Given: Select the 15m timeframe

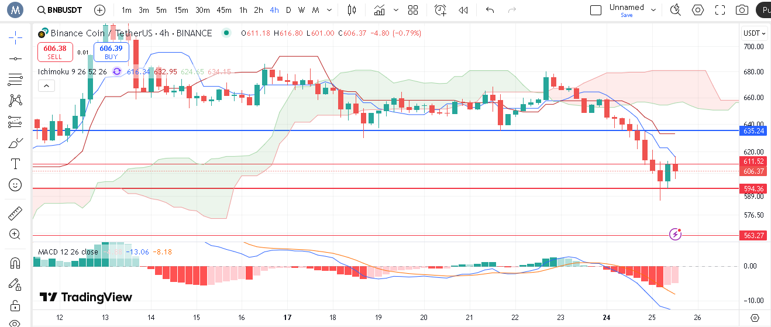Looking at the screenshot, I should [181, 10].
